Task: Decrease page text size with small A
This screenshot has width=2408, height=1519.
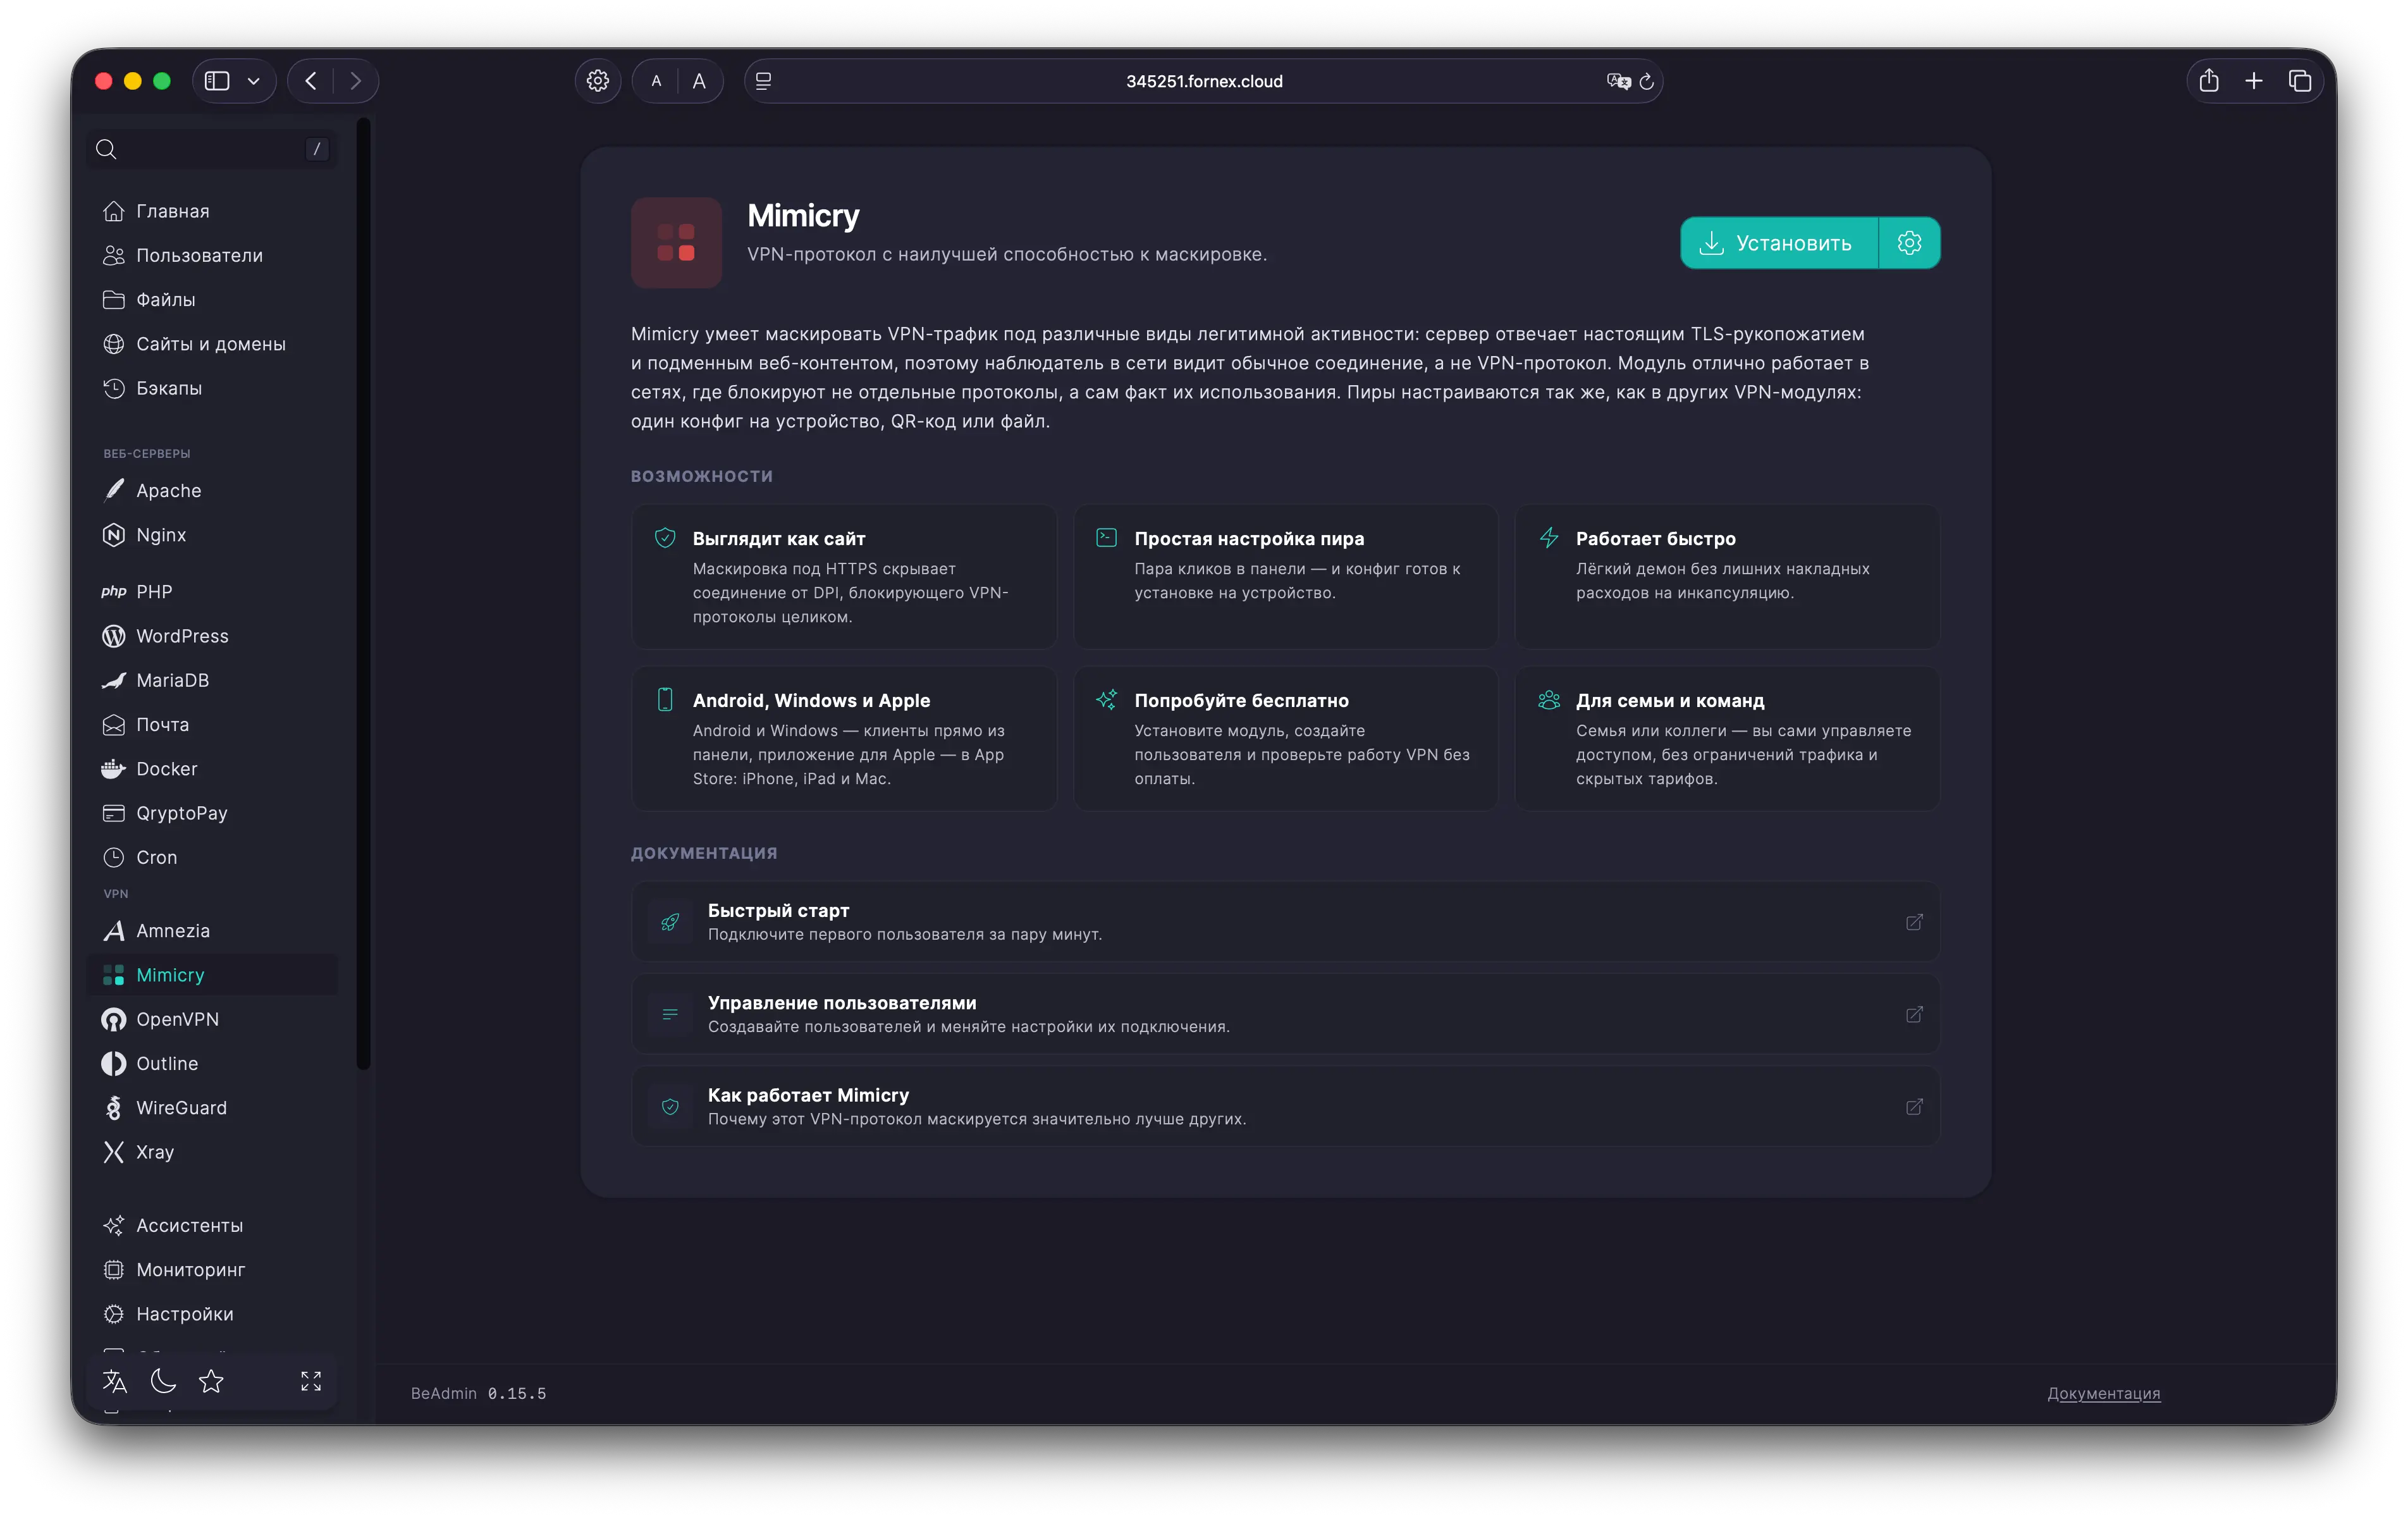Action: [656, 81]
